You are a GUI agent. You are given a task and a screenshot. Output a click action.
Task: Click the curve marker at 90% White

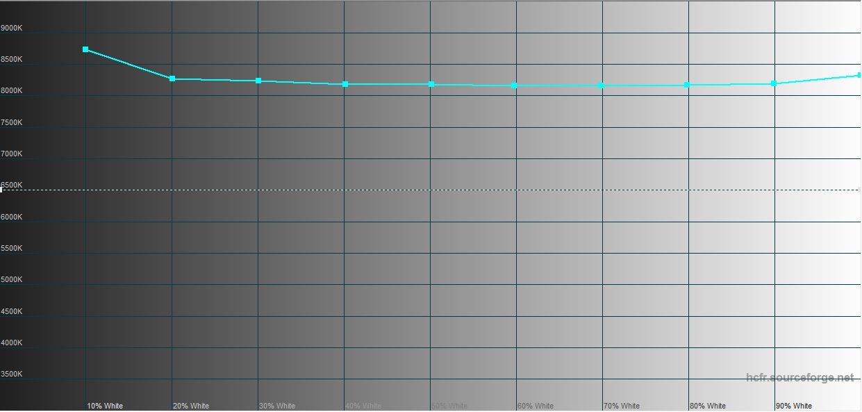(774, 83)
